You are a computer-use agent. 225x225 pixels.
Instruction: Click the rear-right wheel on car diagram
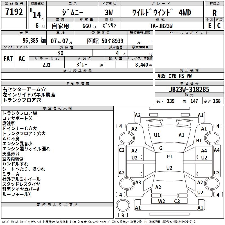tap(212, 184)
